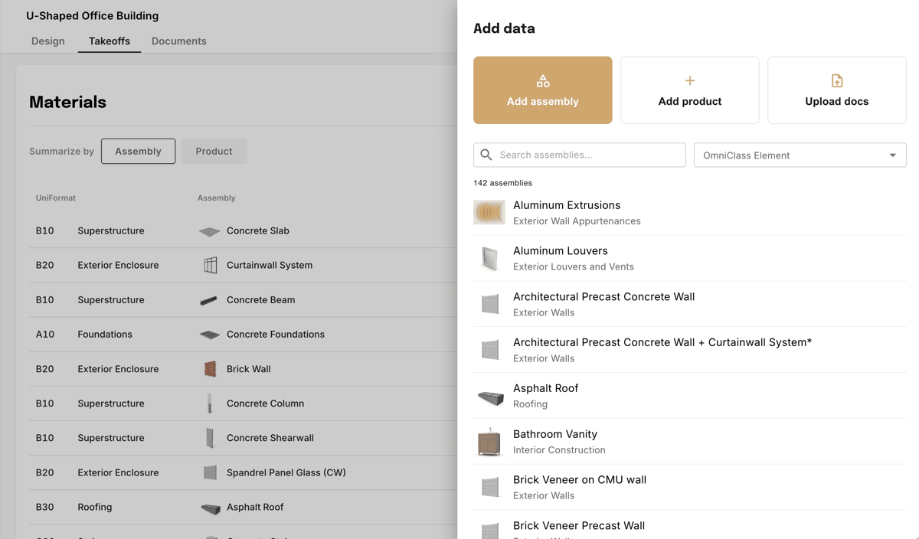The image size is (919, 539).
Task: Click Spandrel Panel Glass (CW) text
Action: point(286,472)
